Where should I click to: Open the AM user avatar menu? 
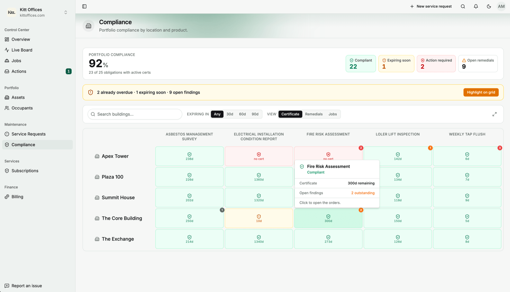[501, 6]
